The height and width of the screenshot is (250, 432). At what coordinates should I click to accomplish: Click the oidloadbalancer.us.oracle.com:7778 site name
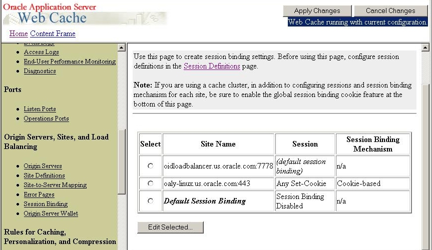[218, 166]
